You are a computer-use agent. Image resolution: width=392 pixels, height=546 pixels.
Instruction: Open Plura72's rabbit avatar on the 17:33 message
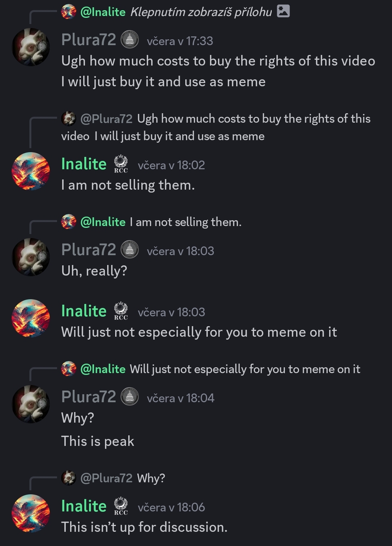31,47
